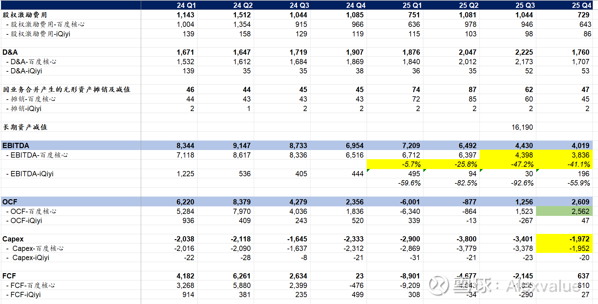Click the 股权激励费用-百度核心 row label
Image resolution: width=598 pixels, height=304 pixels.
tap(45, 24)
